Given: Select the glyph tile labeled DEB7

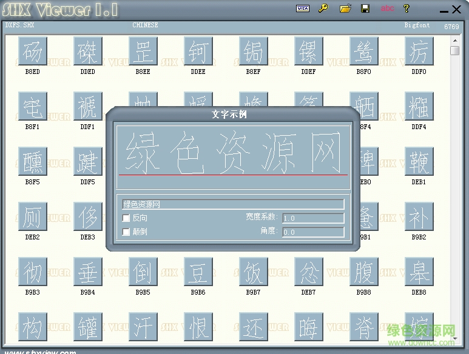Looking at the screenshot, I should point(309,272).
